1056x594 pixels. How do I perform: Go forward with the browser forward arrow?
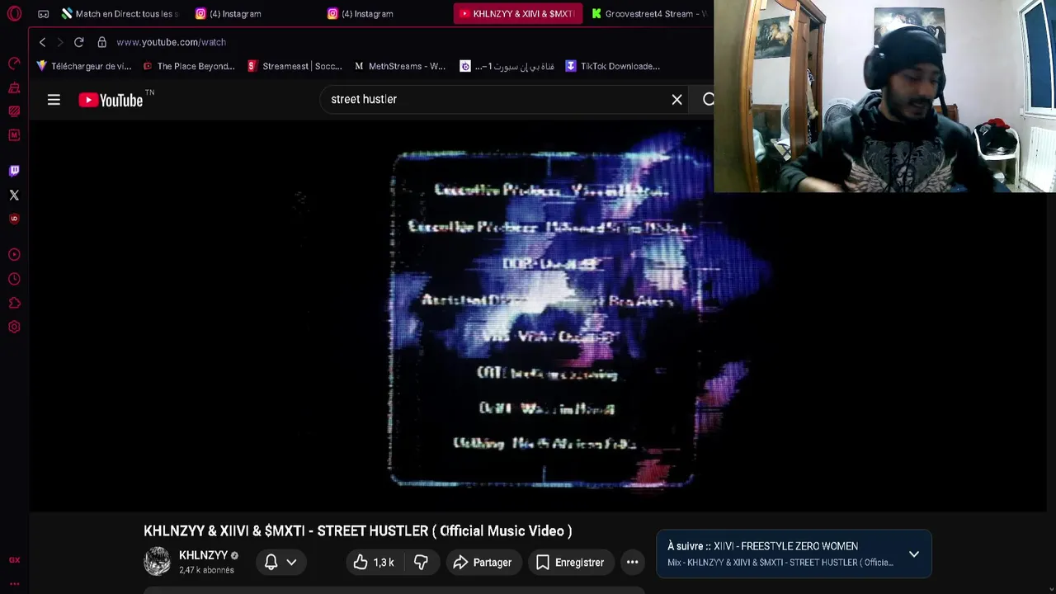coord(60,42)
